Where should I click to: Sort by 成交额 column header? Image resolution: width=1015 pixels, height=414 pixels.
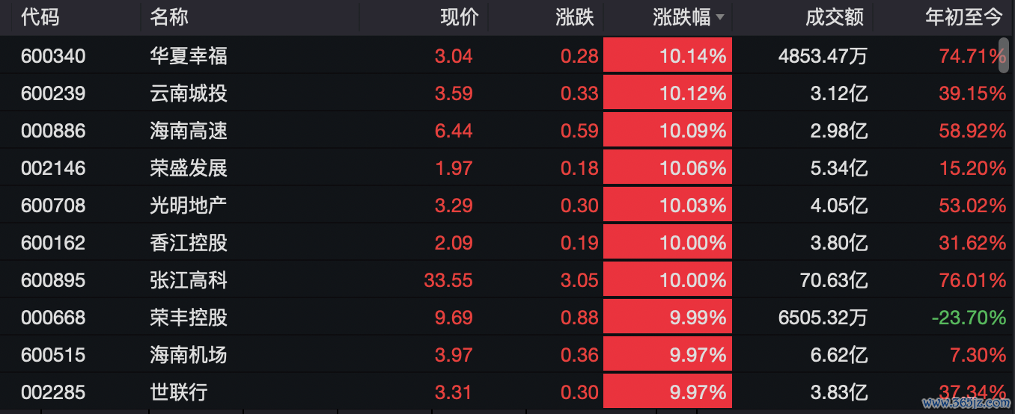(x=835, y=17)
